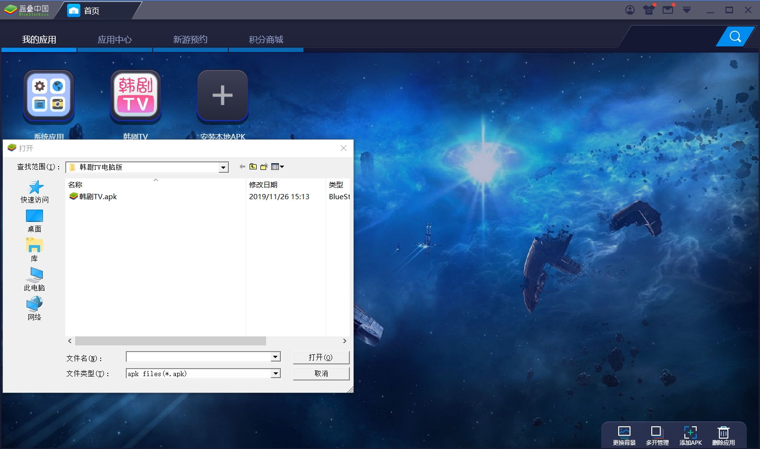Click the search magnifier icon
This screenshot has width=760, height=449.
point(735,36)
